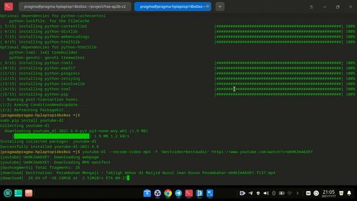Click the screen recorder tray icon
This screenshot has height=201, width=357.
coord(242,193)
